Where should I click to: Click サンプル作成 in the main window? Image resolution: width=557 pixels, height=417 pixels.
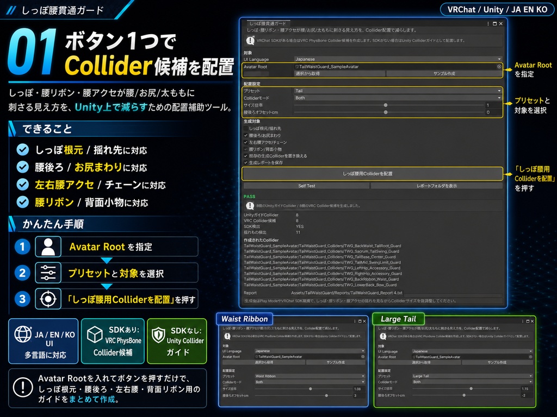[x=444, y=74]
